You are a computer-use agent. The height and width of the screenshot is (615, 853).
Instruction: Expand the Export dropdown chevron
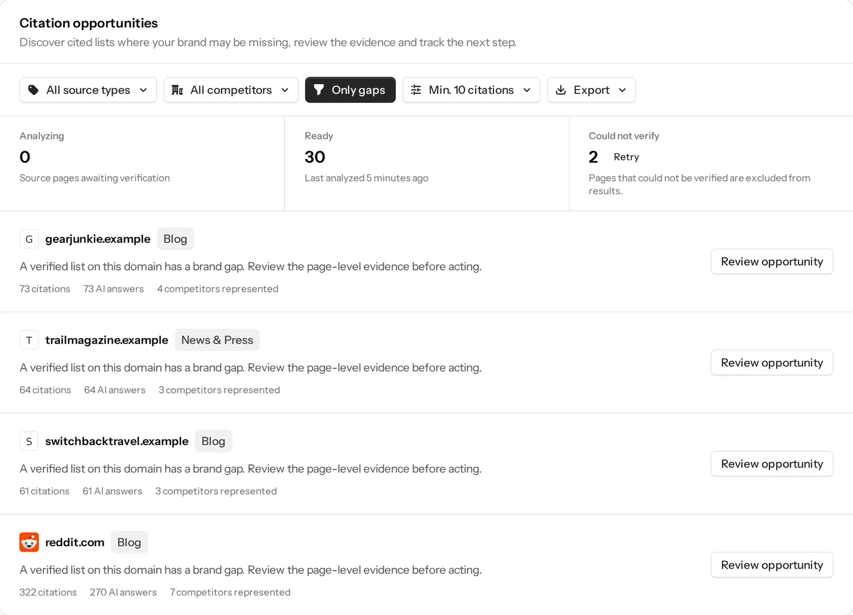coord(622,90)
